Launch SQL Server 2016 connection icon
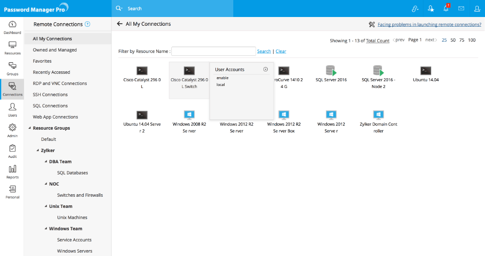The width and height of the screenshot is (485, 256). coord(331,70)
